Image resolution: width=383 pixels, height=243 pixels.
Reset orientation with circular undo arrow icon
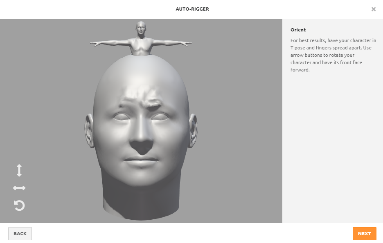click(19, 205)
